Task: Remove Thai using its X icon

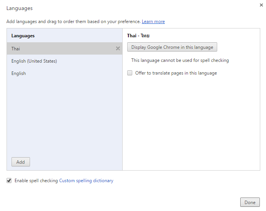Action: click(118, 48)
